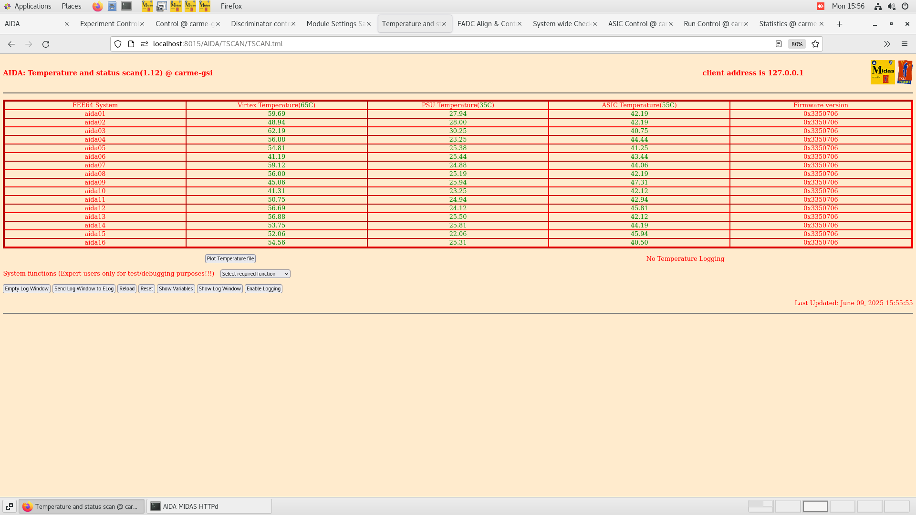Open the file manager icon in the top panel
Viewport: 916px width, 515px height.
pyautogui.click(x=112, y=6)
